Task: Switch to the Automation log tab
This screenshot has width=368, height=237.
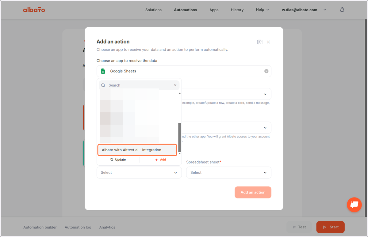Action: tap(78, 227)
